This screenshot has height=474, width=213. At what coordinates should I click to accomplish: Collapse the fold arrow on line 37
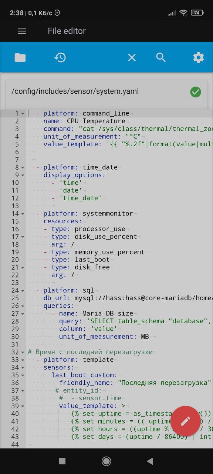(23, 391)
